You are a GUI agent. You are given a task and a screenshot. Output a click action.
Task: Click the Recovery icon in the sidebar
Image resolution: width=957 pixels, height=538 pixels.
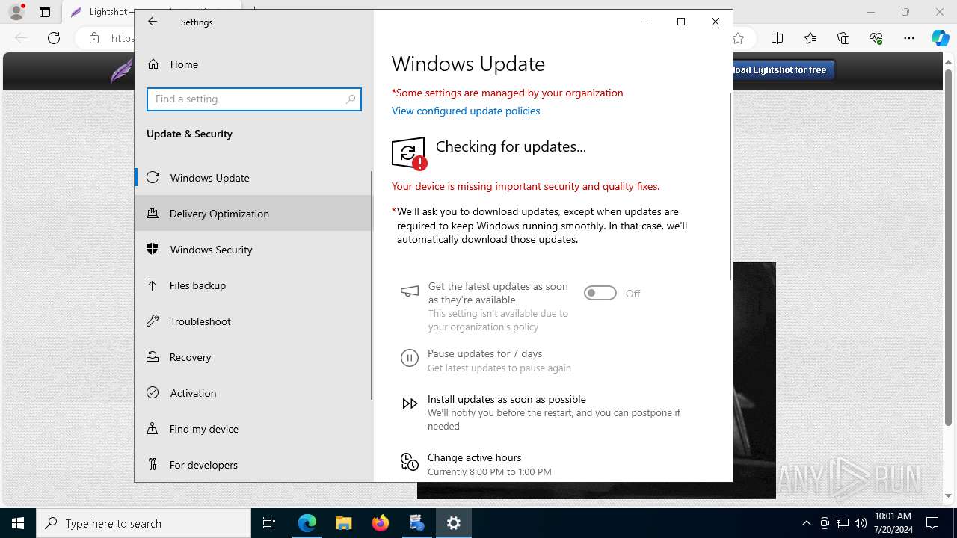153,356
